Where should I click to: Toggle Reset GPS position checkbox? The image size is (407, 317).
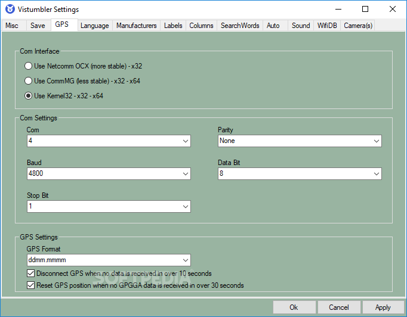30,285
